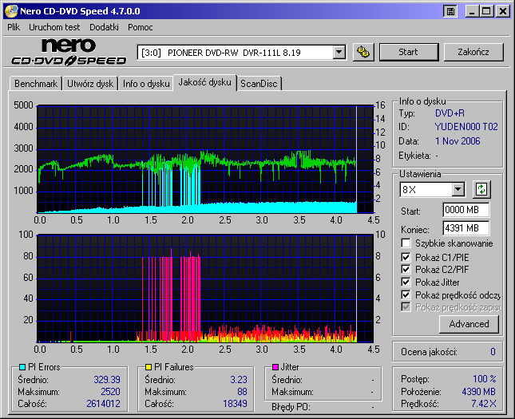Switch to the Benchmark tab
This screenshot has height=419, width=515.
[x=36, y=84]
